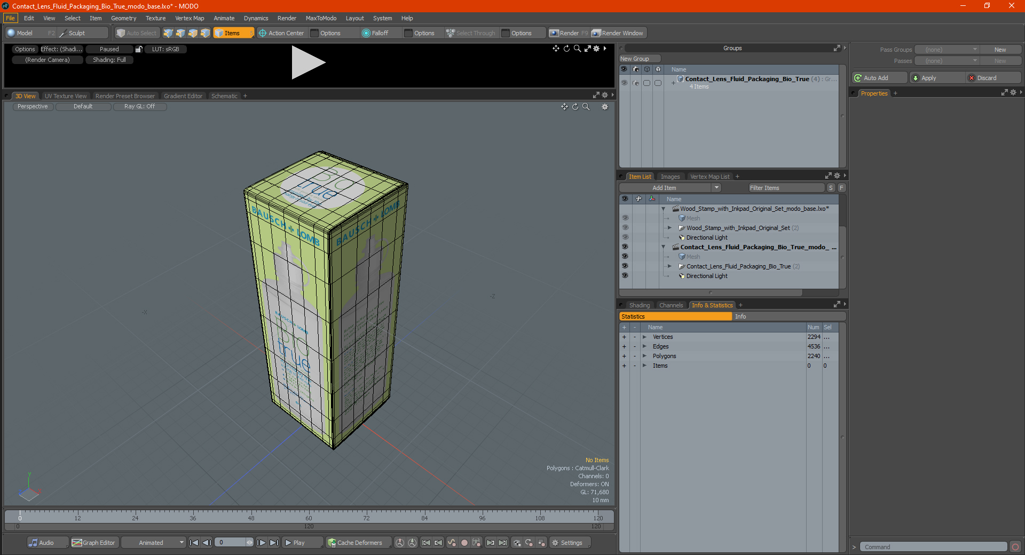
Task: Open the MaxToModo menu
Action: pyautogui.click(x=321, y=18)
